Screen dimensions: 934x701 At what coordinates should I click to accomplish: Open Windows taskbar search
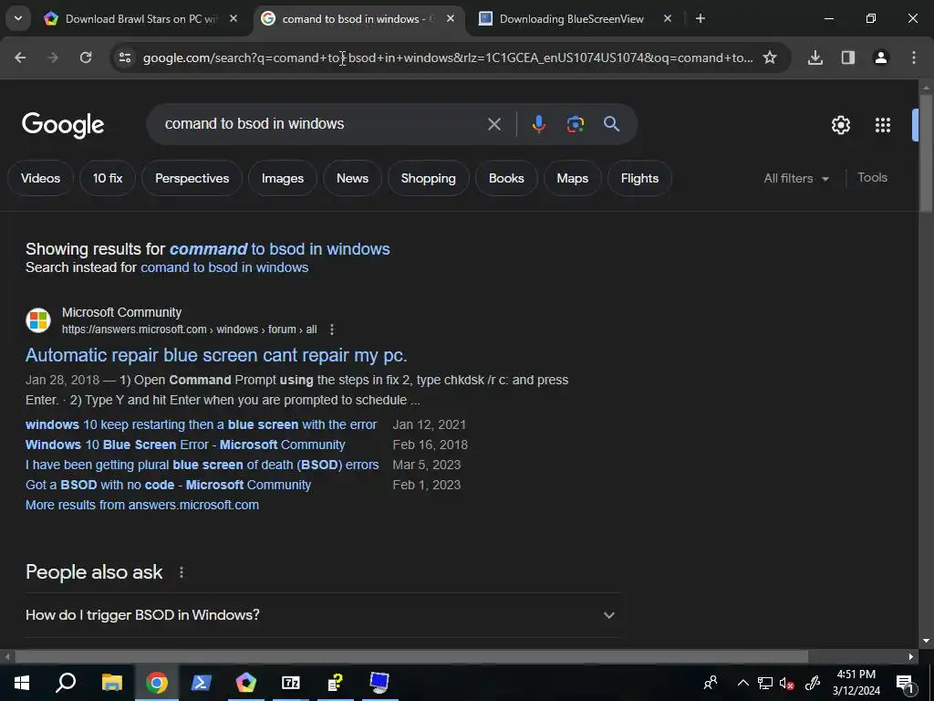pyautogui.click(x=66, y=683)
